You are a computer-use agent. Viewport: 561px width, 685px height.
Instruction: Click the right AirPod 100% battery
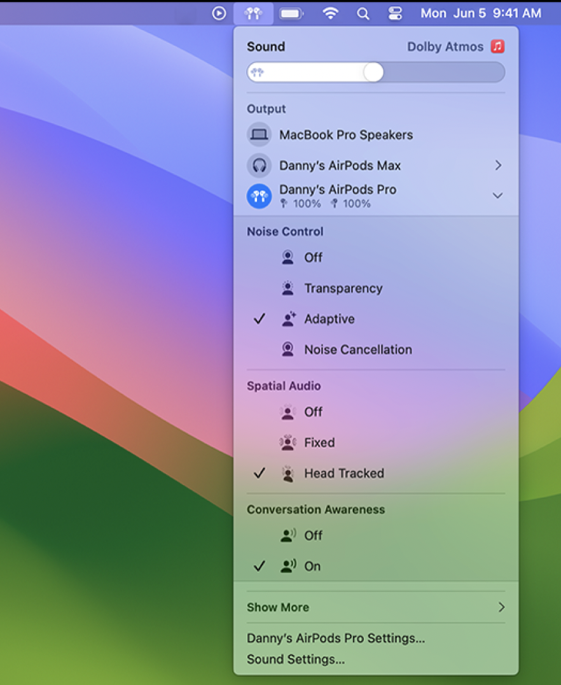click(x=350, y=203)
